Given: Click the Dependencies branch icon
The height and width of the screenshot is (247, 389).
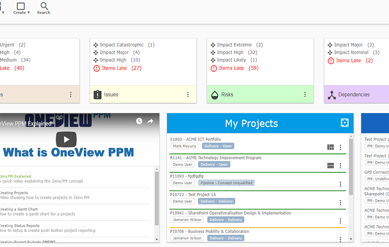Looking at the screenshot, I should (331, 95).
